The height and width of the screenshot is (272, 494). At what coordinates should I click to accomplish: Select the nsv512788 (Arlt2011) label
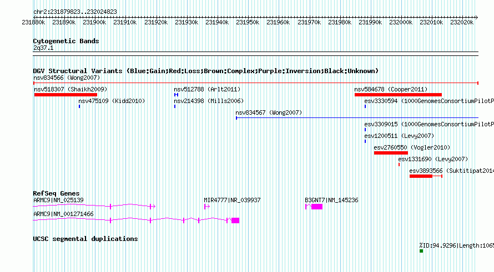(207, 89)
